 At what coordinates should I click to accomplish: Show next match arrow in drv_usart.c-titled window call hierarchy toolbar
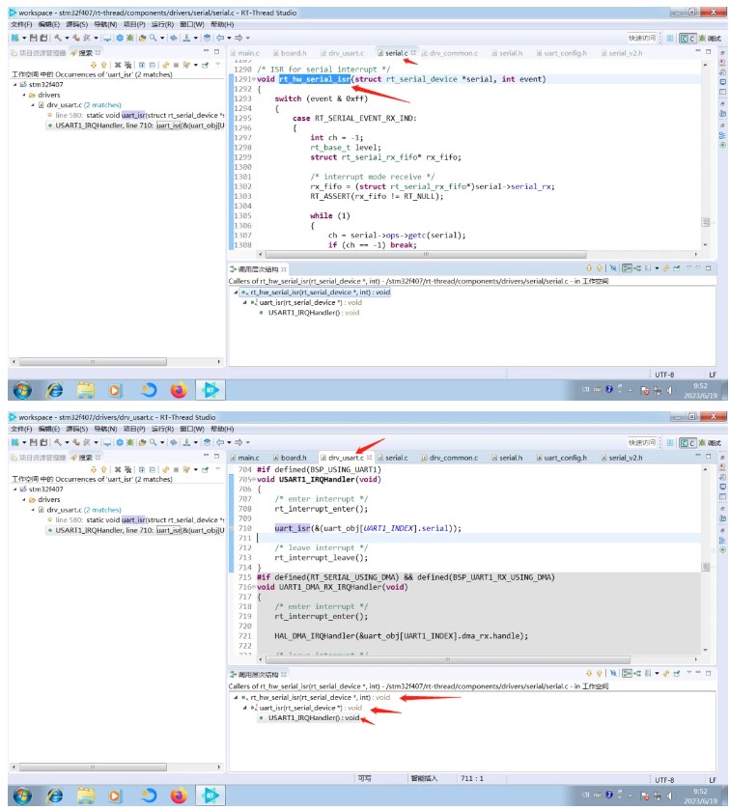589,673
